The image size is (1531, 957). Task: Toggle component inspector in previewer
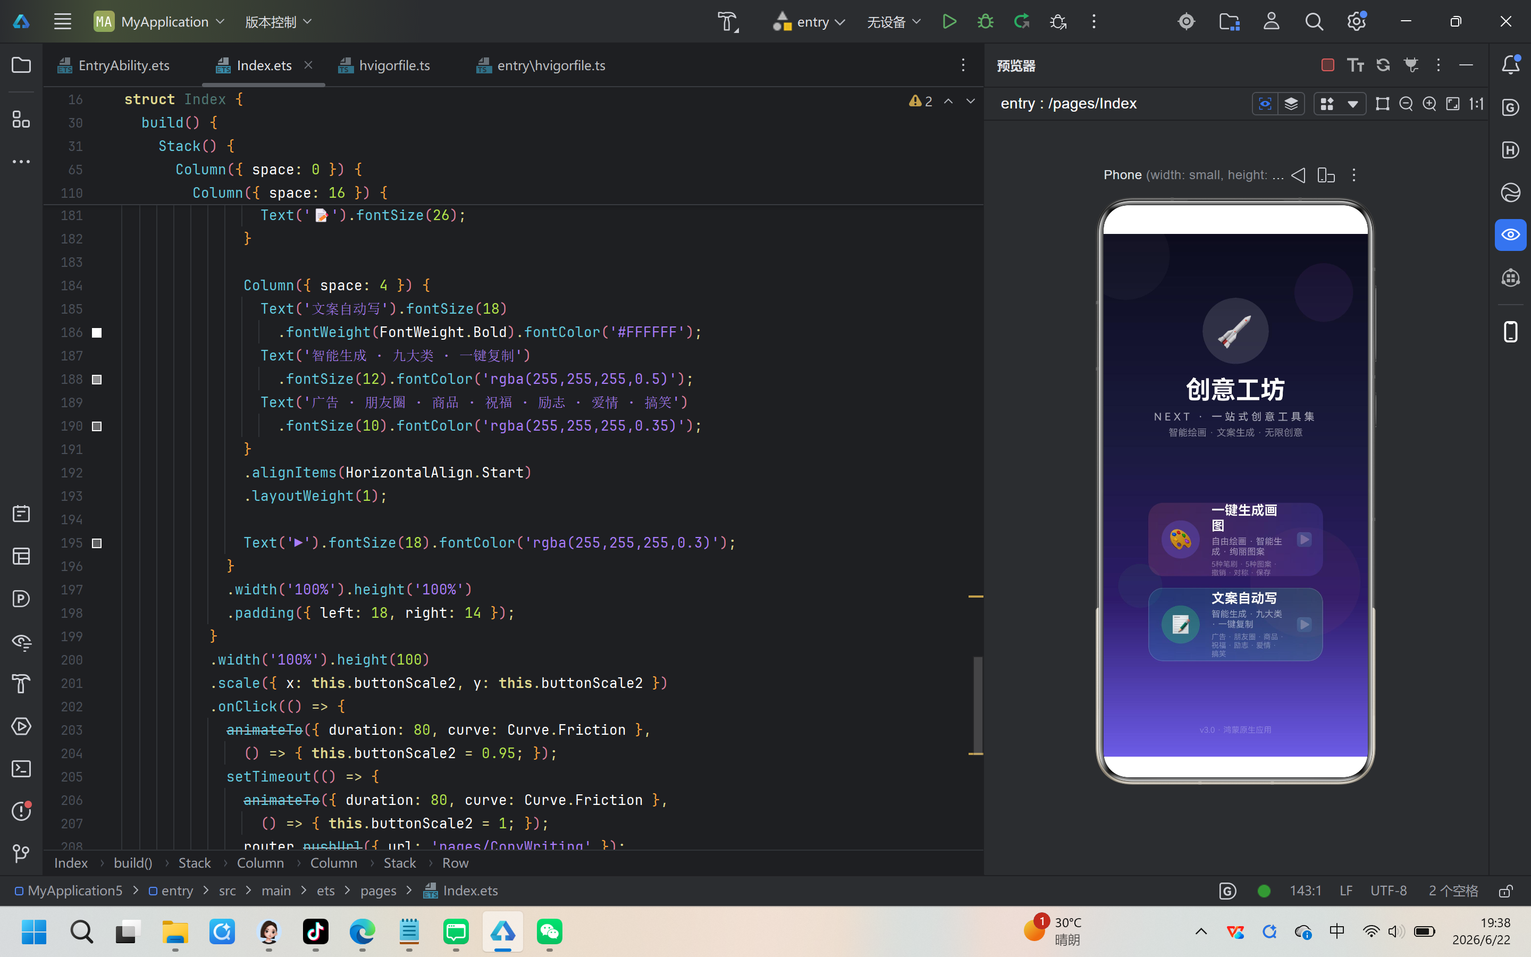[x=1265, y=104]
